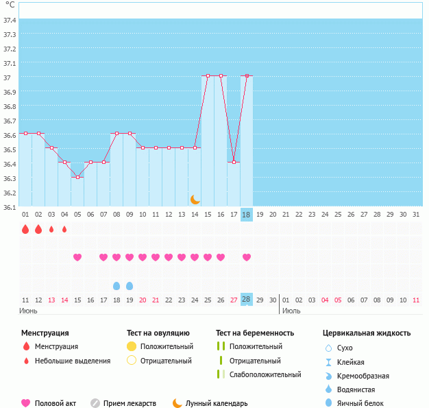Click the Лунный календарь moon legend icon

pyautogui.click(x=177, y=403)
